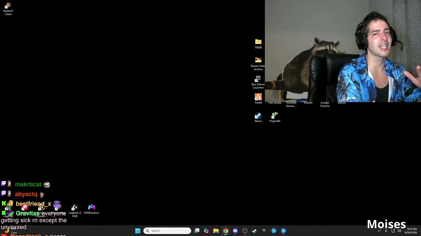The image size is (421, 236).
Task: Click the taskbar Search box
Action: [x=167, y=231]
